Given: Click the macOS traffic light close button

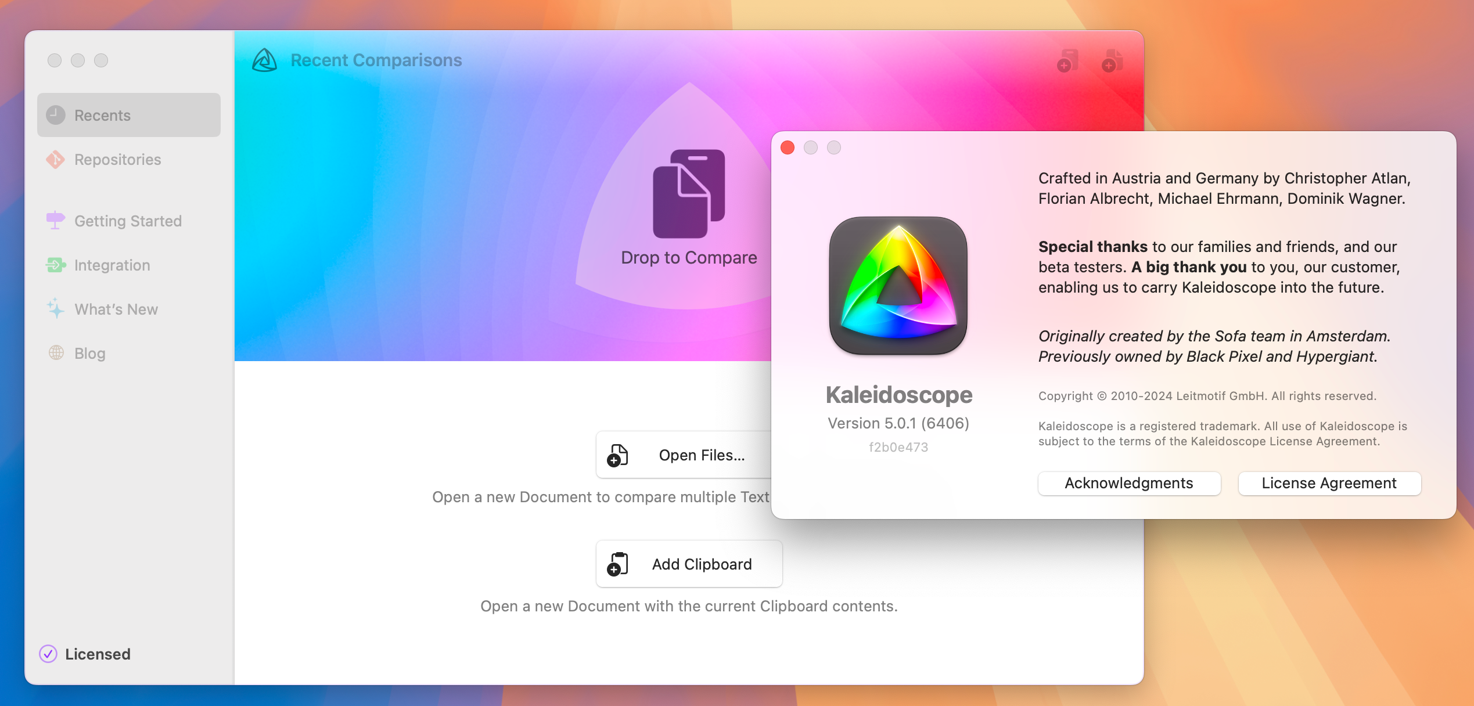Looking at the screenshot, I should point(787,147).
